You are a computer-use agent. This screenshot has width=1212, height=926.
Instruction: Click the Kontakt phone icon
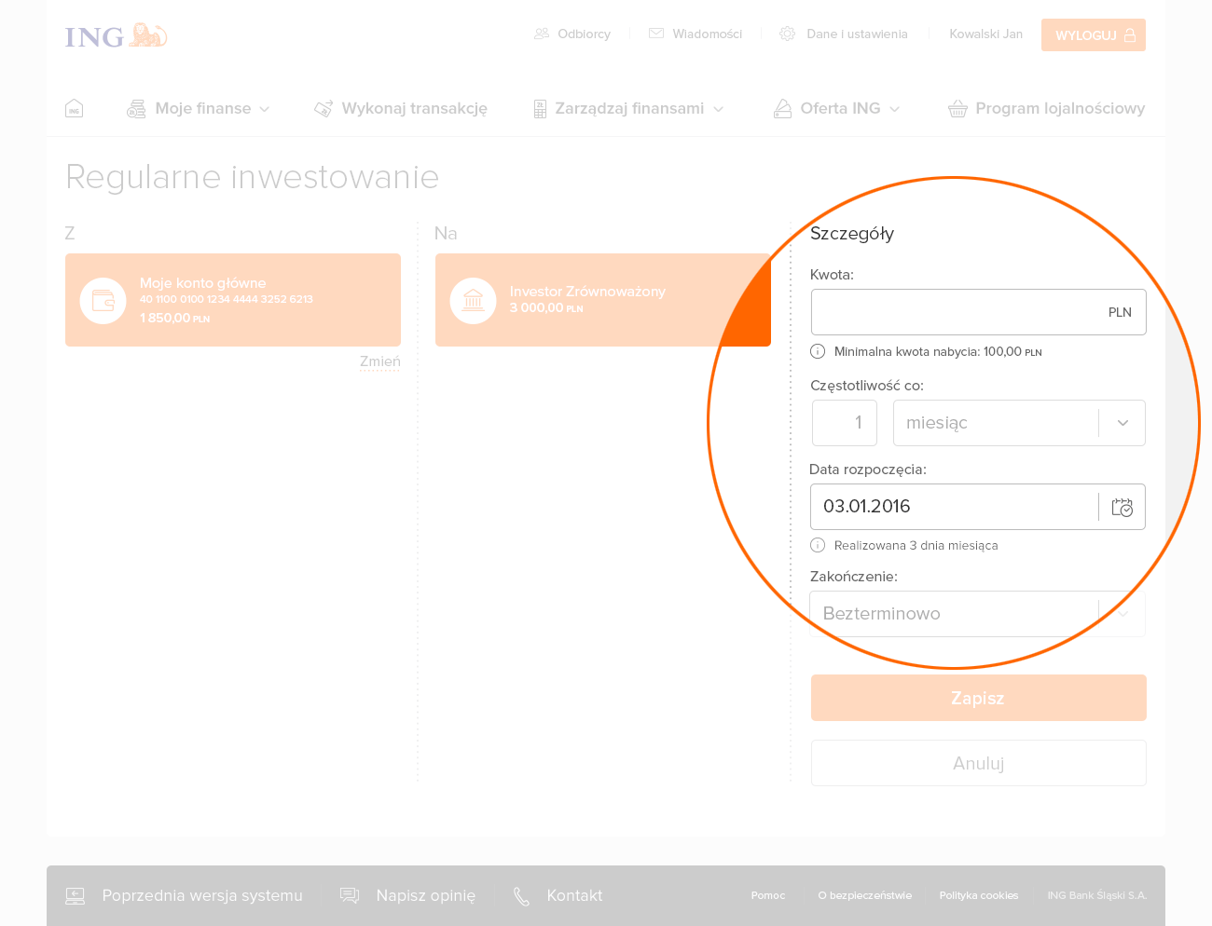pos(521,896)
